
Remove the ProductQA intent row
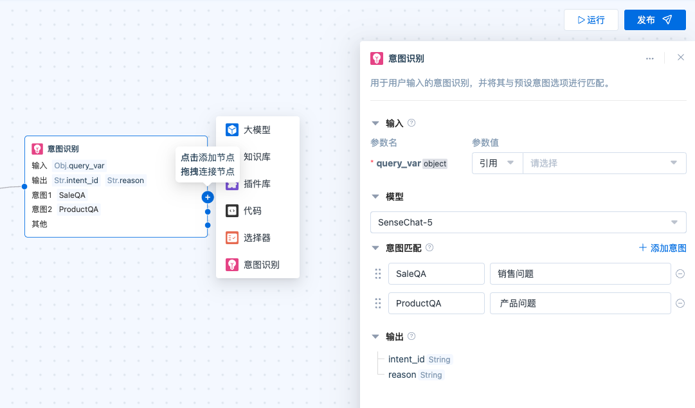point(680,303)
